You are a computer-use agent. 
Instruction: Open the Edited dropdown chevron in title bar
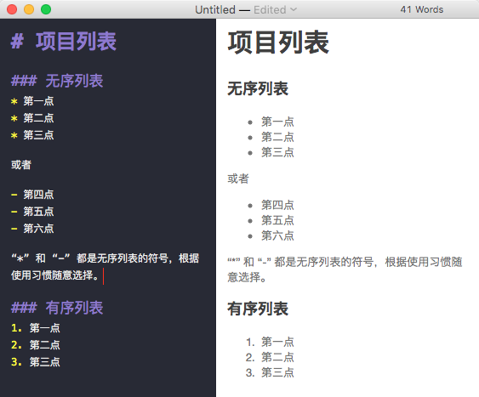coord(294,9)
